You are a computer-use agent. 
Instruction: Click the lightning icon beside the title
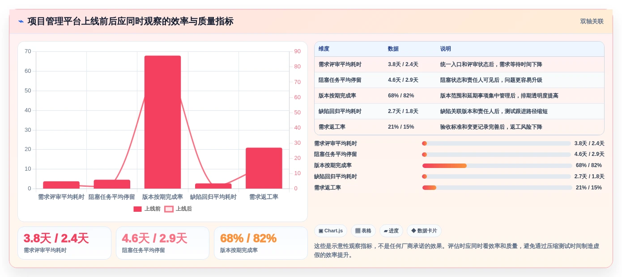[21, 21]
